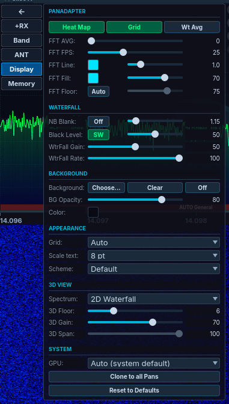Click Reset to Defaults

pyautogui.click(x=134, y=390)
